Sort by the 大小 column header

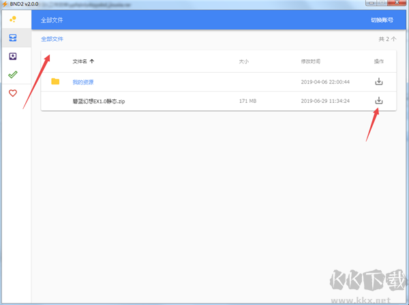[x=243, y=61]
